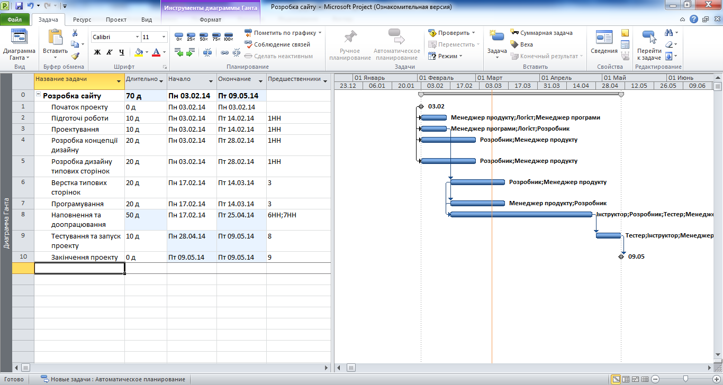The height and width of the screenshot is (385, 723).
Task: Click the New Tasks: Auto Scheduled status bar button
Action: [x=114, y=379]
